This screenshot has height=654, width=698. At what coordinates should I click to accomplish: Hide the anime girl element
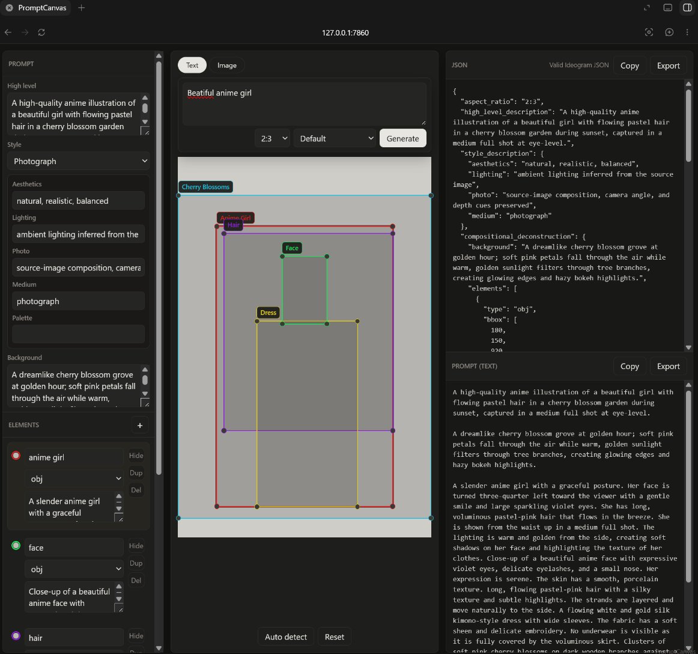pos(136,456)
